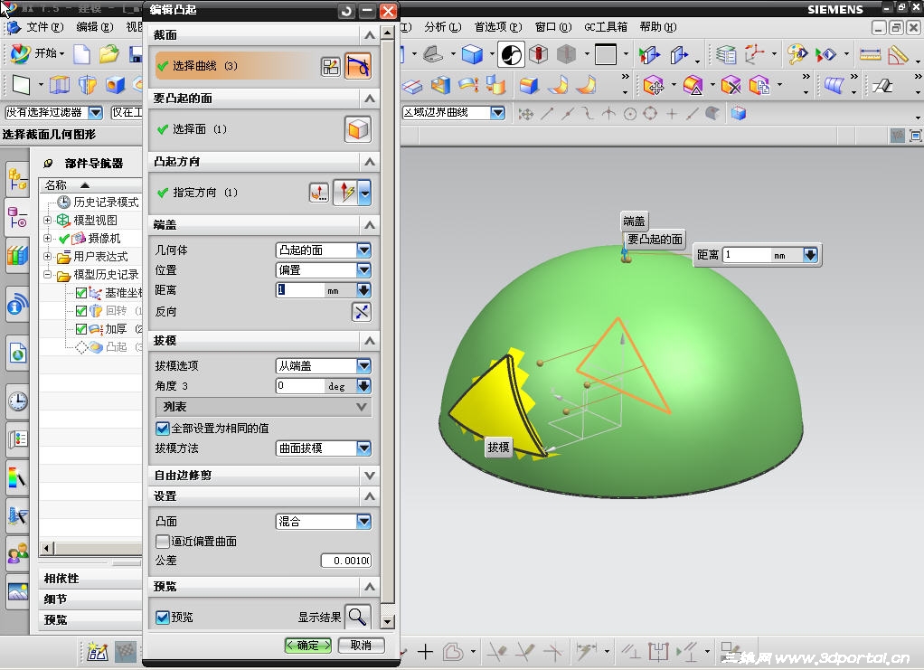Click the paint palette edit display icon

click(x=797, y=55)
